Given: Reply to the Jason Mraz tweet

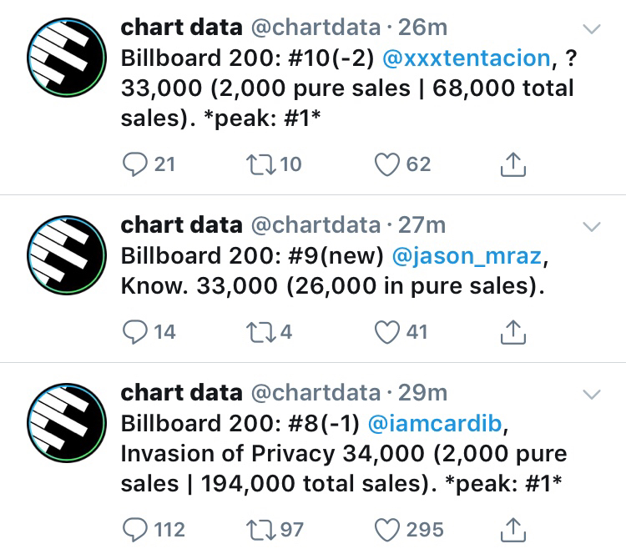Looking at the screenshot, I should (135, 332).
